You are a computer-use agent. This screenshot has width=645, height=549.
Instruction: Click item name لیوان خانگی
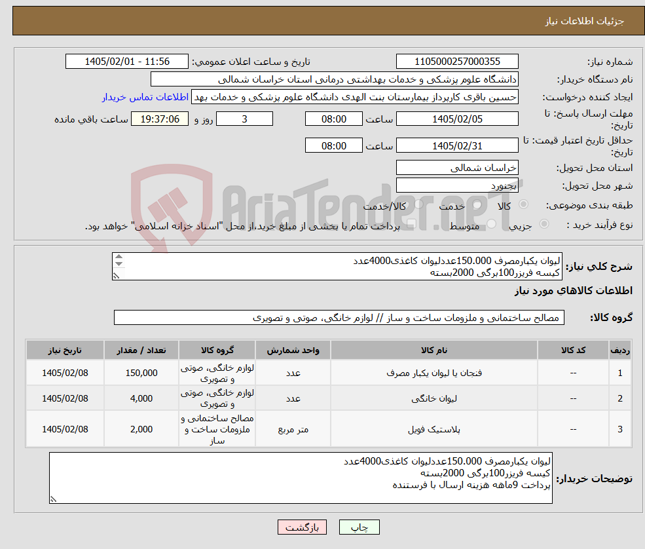434,398
